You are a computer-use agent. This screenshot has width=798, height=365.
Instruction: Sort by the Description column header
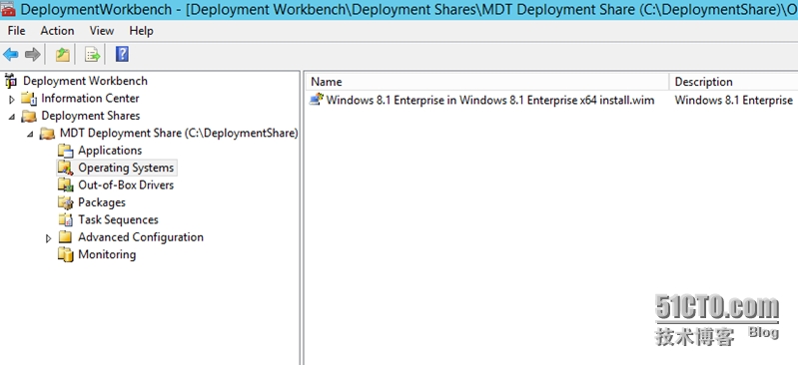point(734,82)
